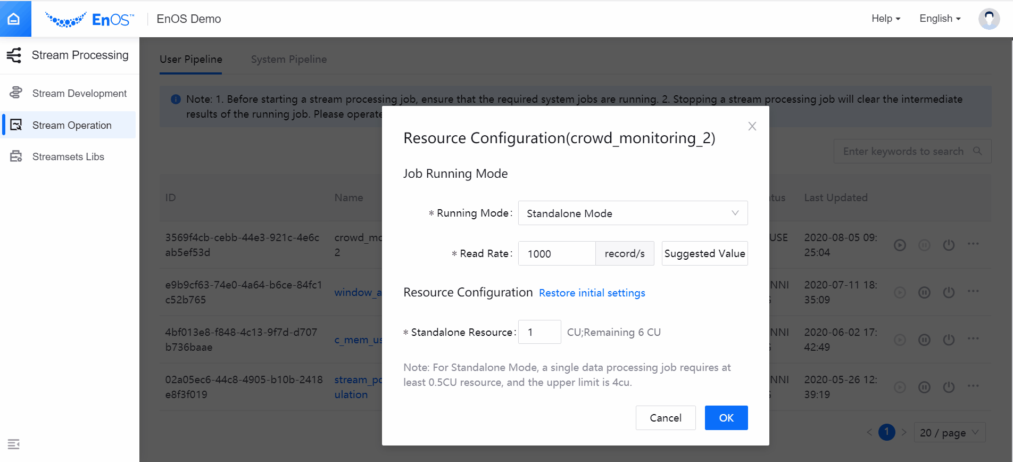Open the user avatar profile menu
The height and width of the screenshot is (462, 1013).
point(989,19)
